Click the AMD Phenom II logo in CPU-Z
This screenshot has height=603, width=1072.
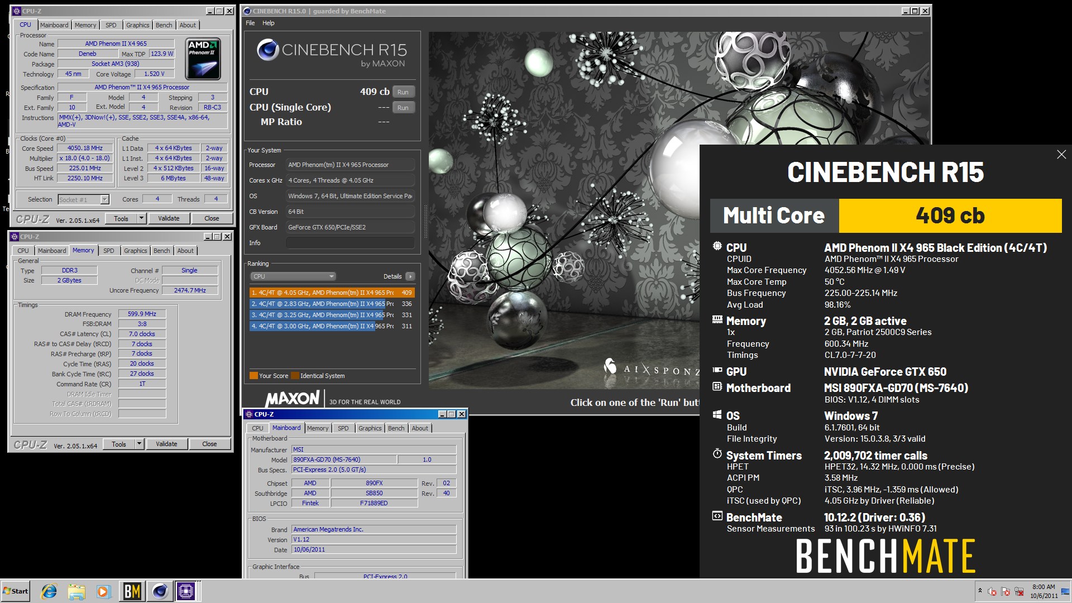203,59
